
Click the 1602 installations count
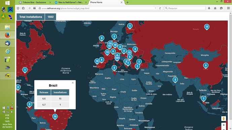click(50, 17)
